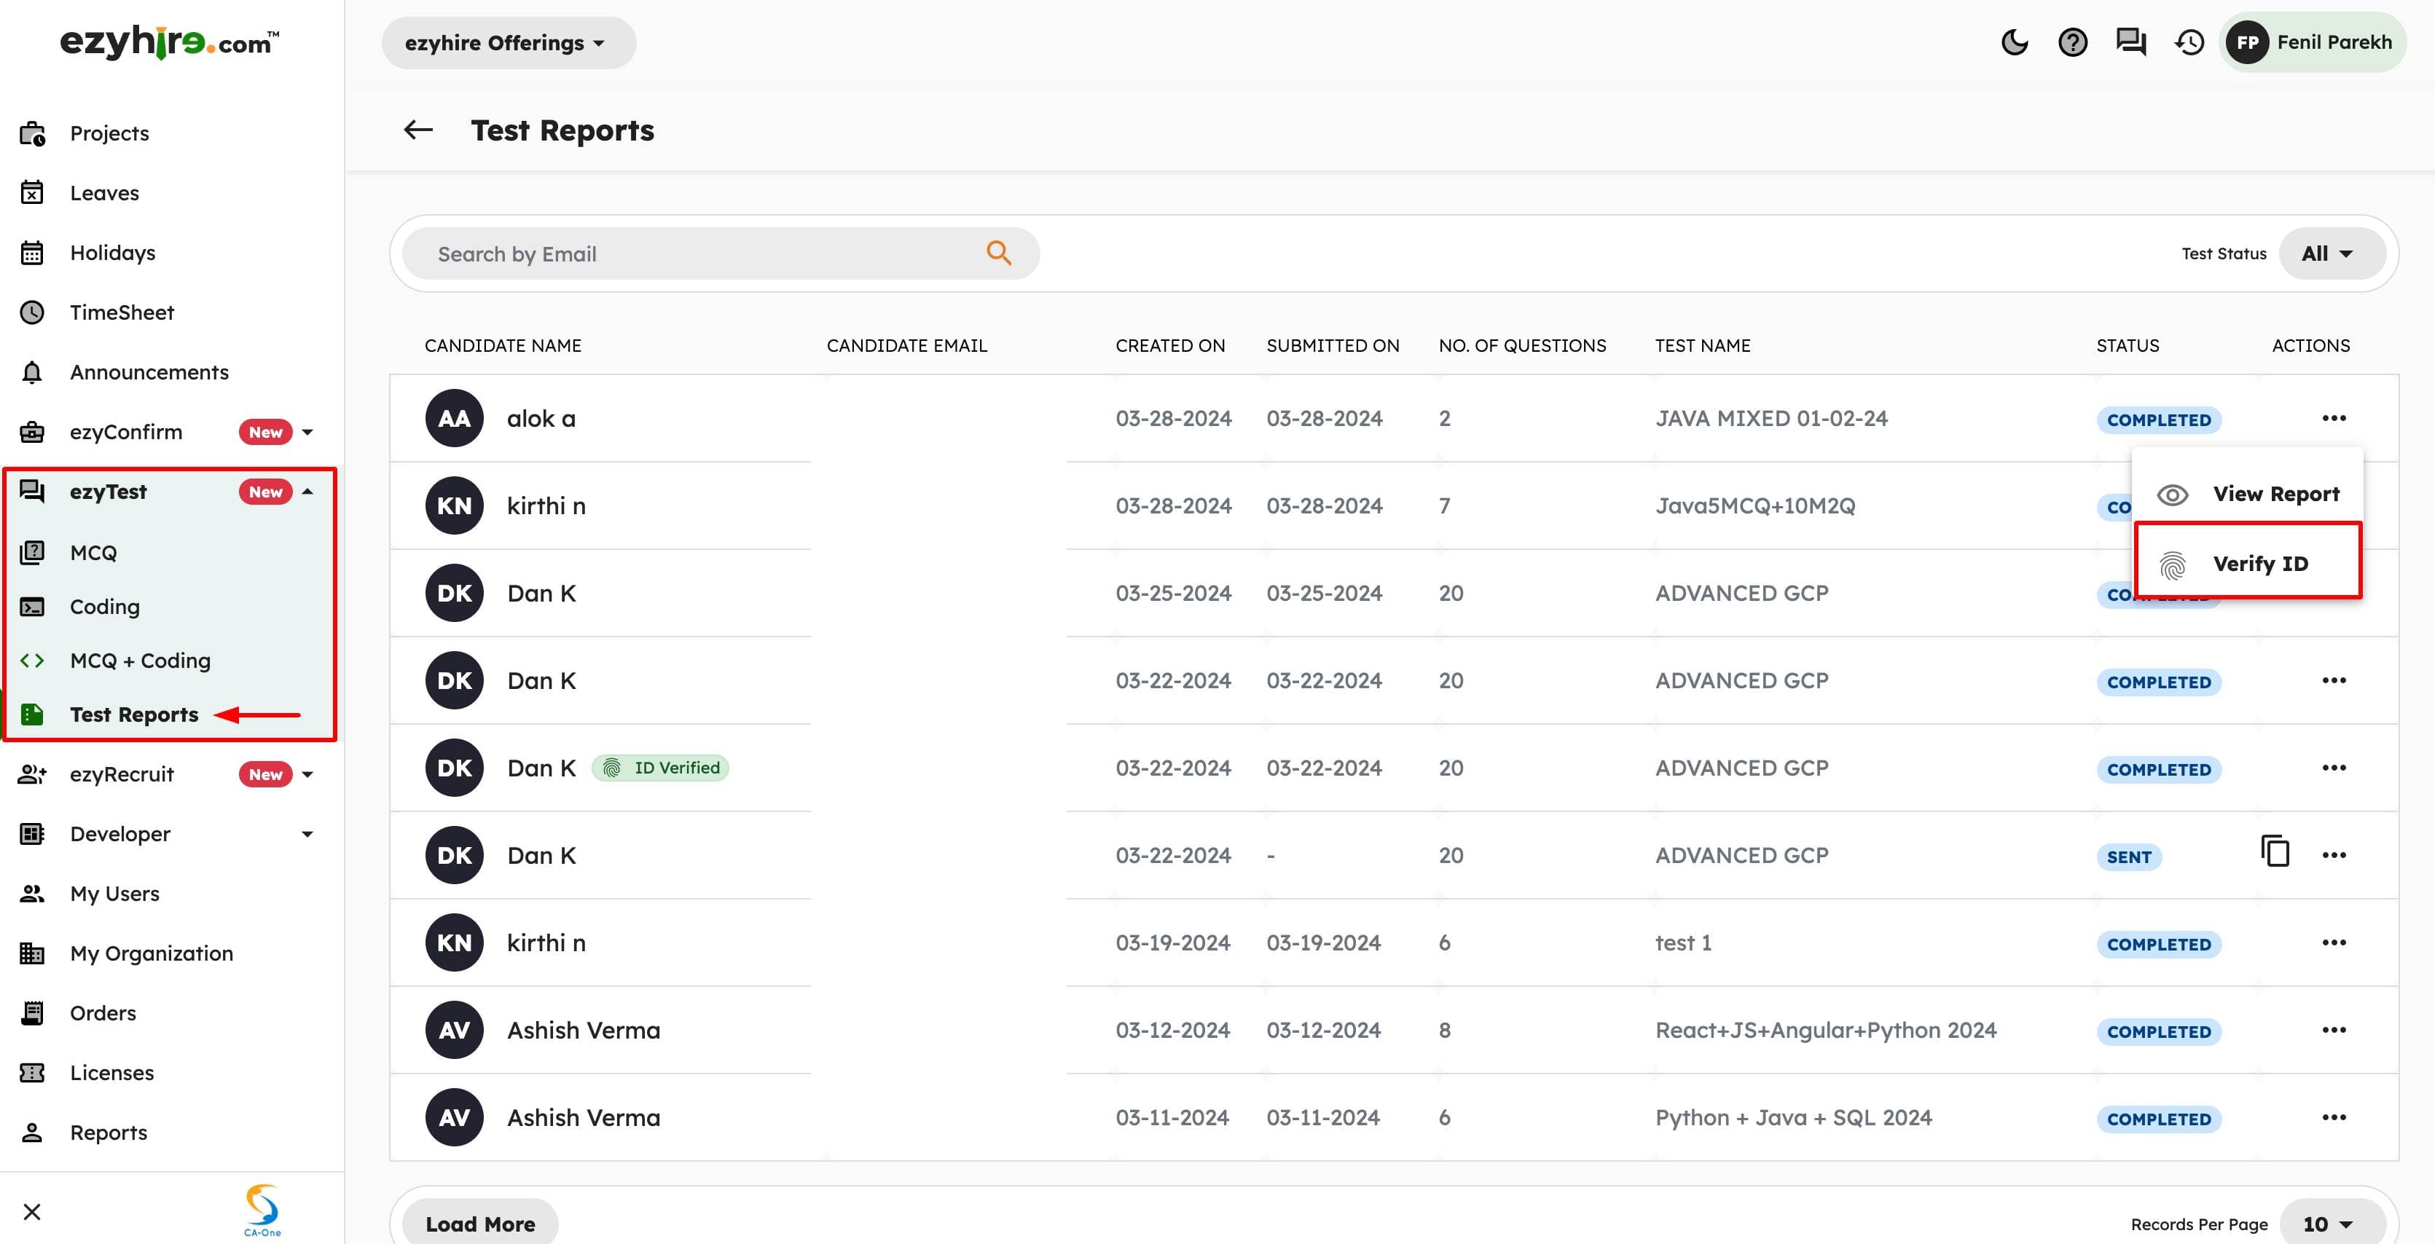Click the Holidays calendar icon

pos(32,252)
